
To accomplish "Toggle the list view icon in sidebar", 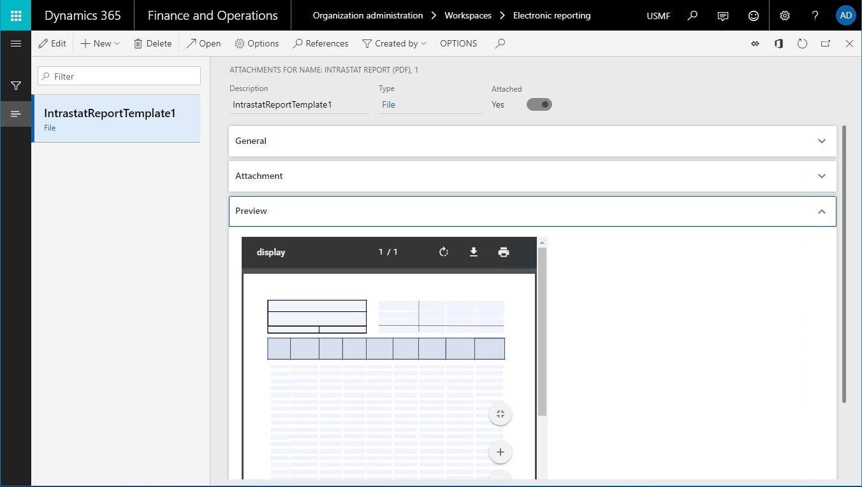I will tap(16, 114).
